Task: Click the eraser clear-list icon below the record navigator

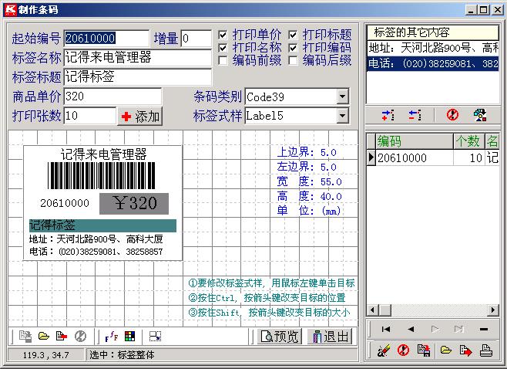Action: [x=384, y=350]
